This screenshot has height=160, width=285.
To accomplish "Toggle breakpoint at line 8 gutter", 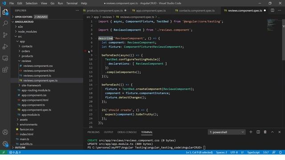I will point(85,51).
